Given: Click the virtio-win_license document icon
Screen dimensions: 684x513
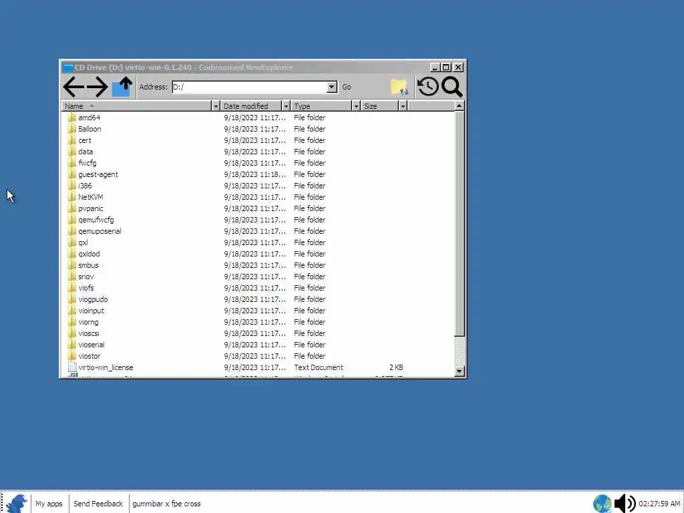Looking at the screenshot, I should click(72, 367).
